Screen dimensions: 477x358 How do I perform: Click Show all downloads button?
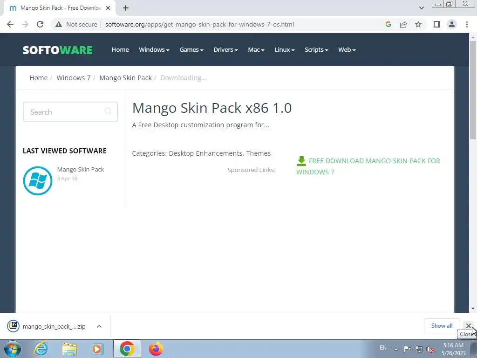pyautogui.click(x=442, y=326)
